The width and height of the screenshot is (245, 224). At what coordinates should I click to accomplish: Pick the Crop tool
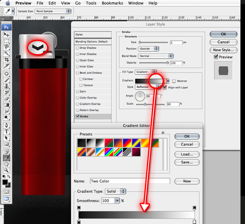click(7, 59)
